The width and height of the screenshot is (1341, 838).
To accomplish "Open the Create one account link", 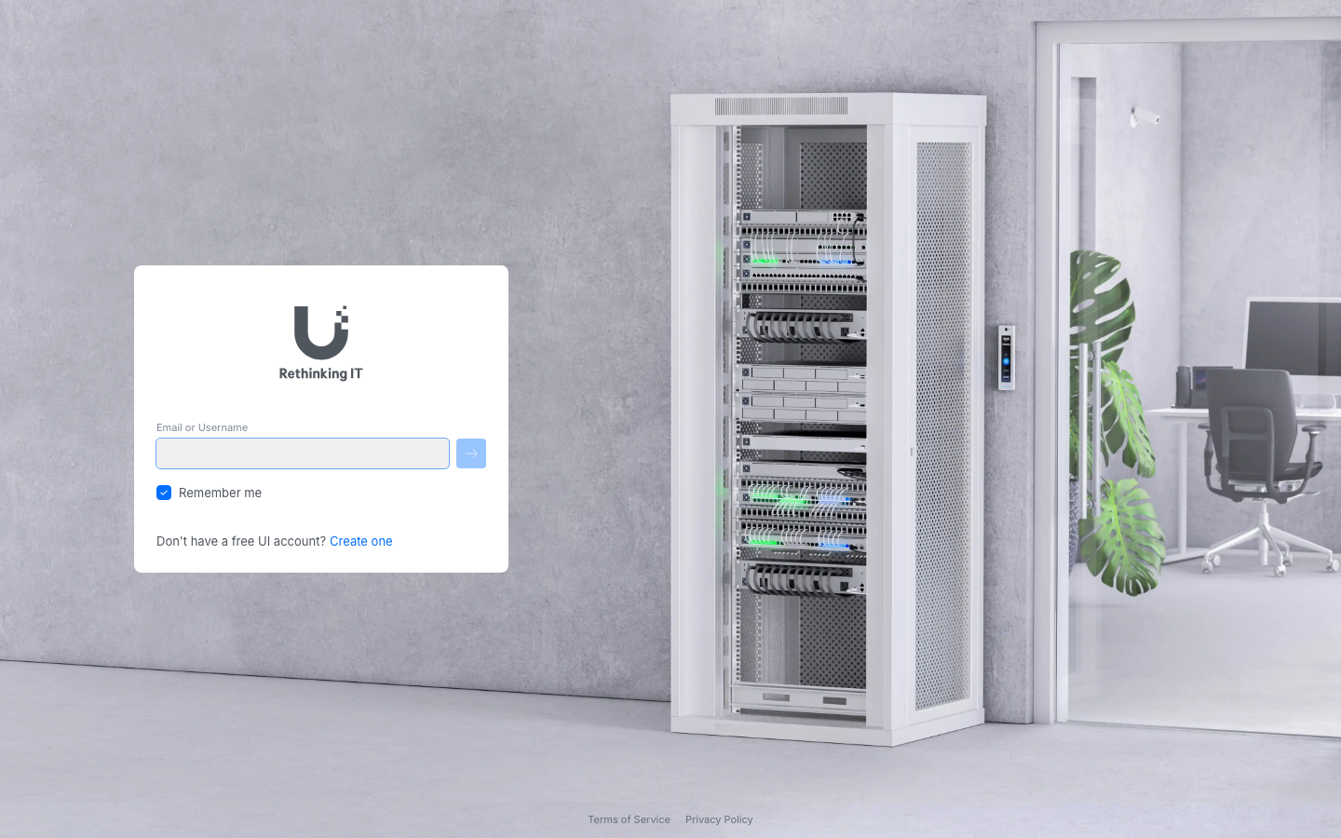I will (x=361, y=541).
